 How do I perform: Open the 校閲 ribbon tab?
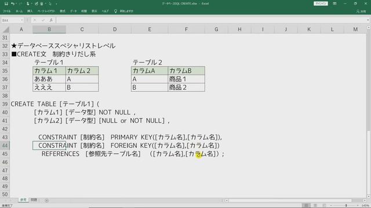pos(84,11)
